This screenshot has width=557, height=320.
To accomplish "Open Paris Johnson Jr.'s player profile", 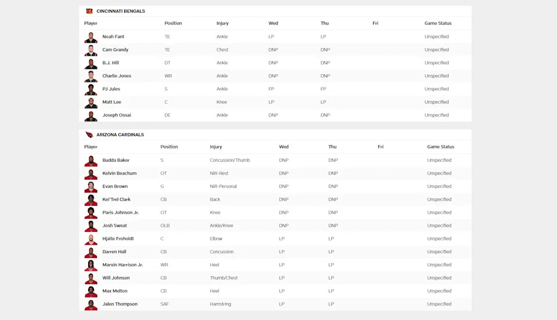I will click(x=121, y=213).
